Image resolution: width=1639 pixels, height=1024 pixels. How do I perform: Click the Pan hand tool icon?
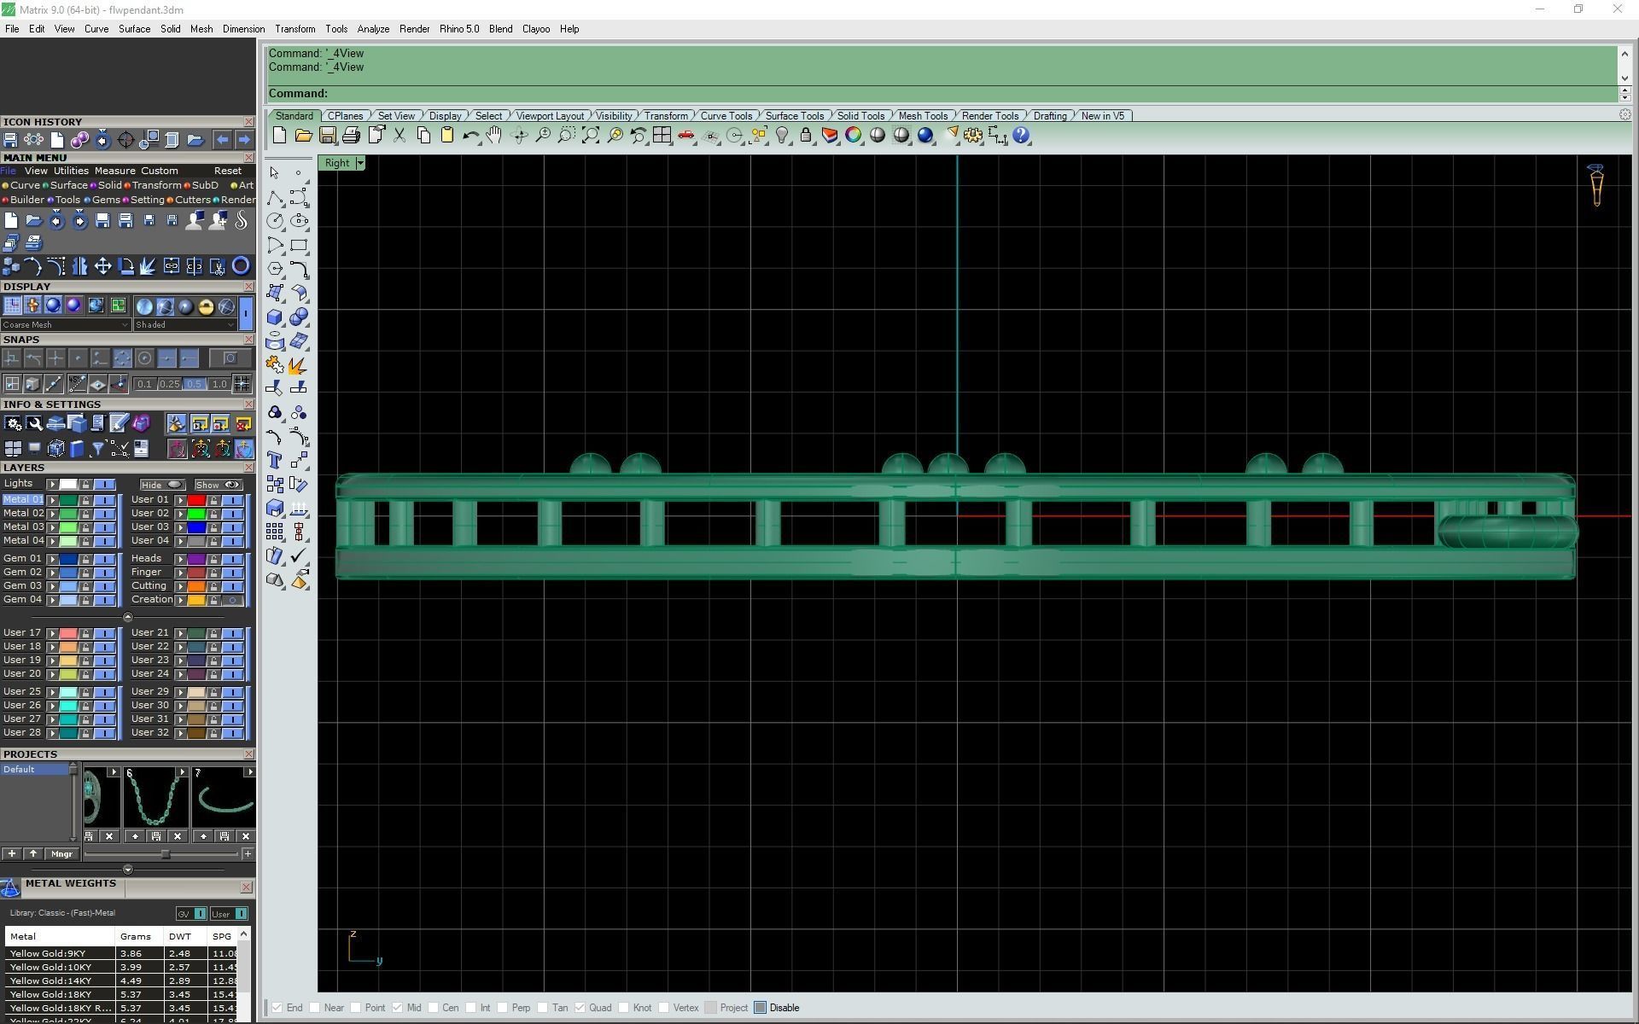tap(494, 136)
